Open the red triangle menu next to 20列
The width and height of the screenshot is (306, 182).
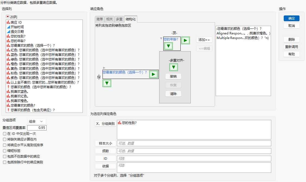(x=8, y=17)
